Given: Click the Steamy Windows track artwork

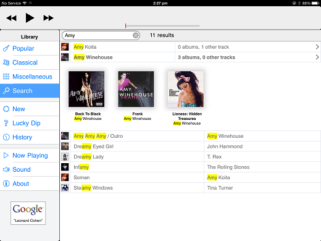Looking at the screenshot, I should point(65,188).
